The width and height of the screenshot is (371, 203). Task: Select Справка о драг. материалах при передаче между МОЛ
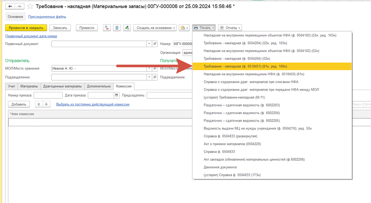tap(272, 90)
